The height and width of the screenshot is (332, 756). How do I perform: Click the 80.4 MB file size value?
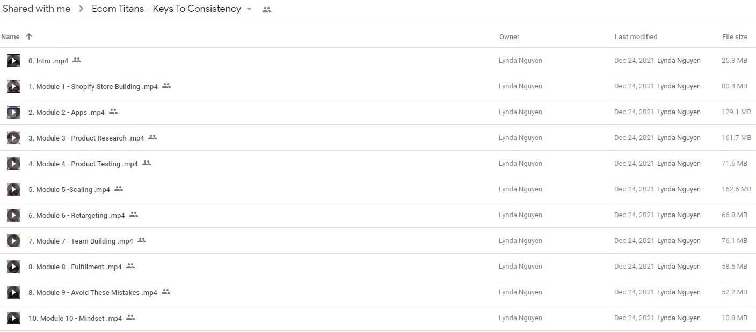735,86
